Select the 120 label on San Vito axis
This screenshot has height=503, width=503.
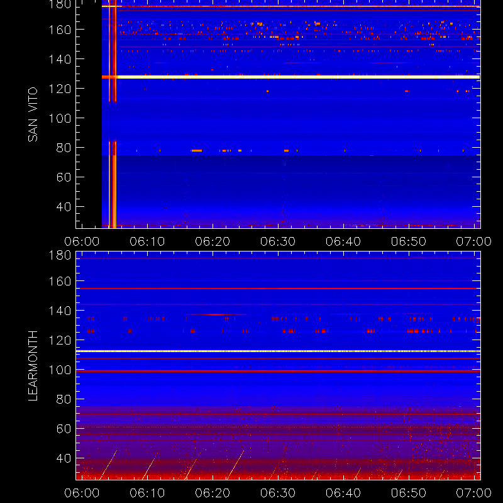pos(60,89)
